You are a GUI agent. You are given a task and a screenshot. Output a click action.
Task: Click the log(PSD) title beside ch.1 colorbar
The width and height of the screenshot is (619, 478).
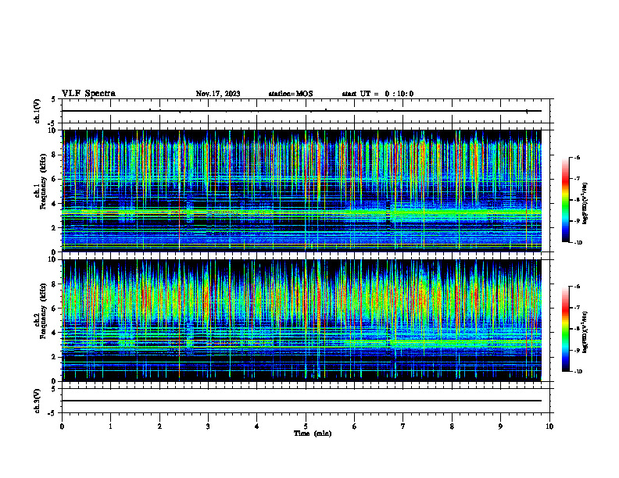585,204
